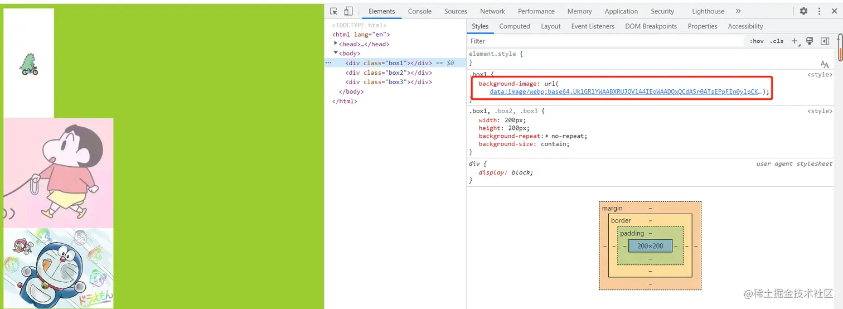Open the Network tab

492,11
